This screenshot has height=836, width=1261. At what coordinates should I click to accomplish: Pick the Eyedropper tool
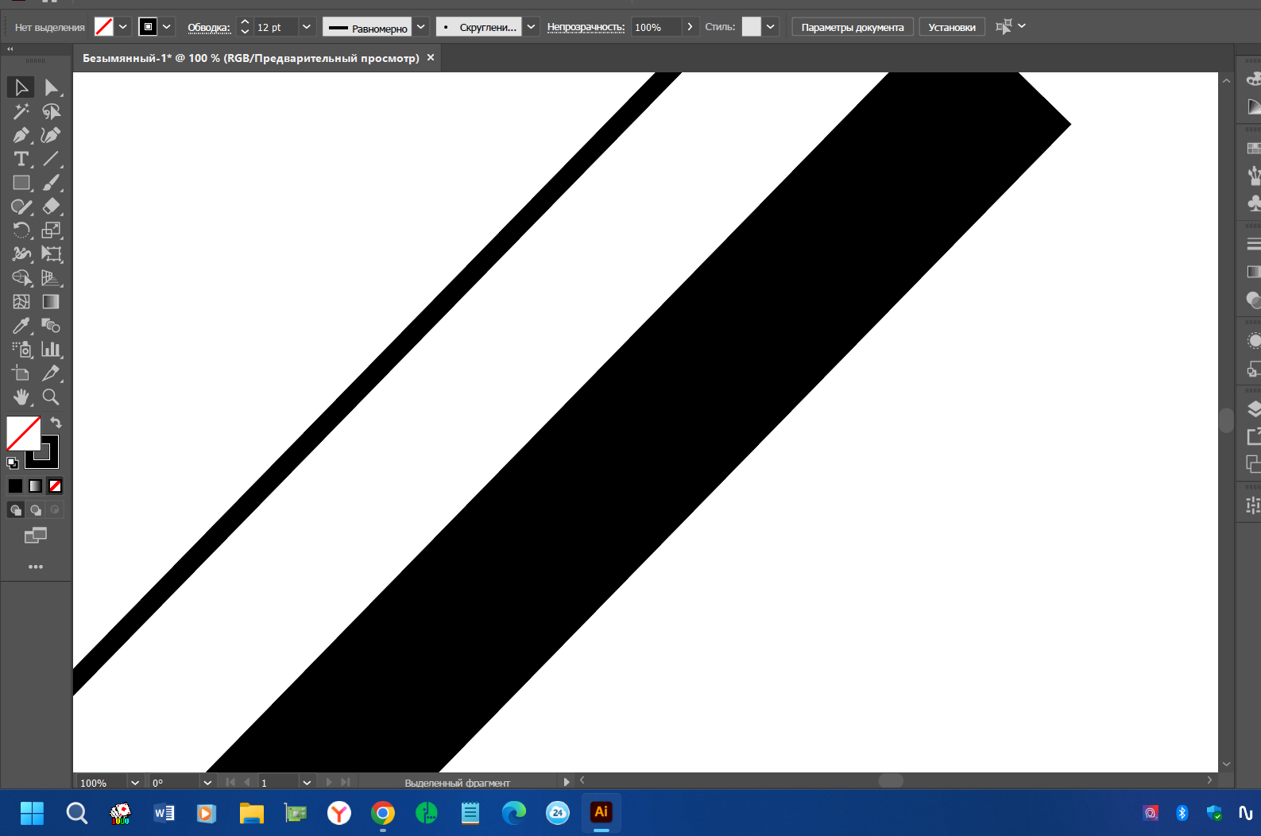21,326
